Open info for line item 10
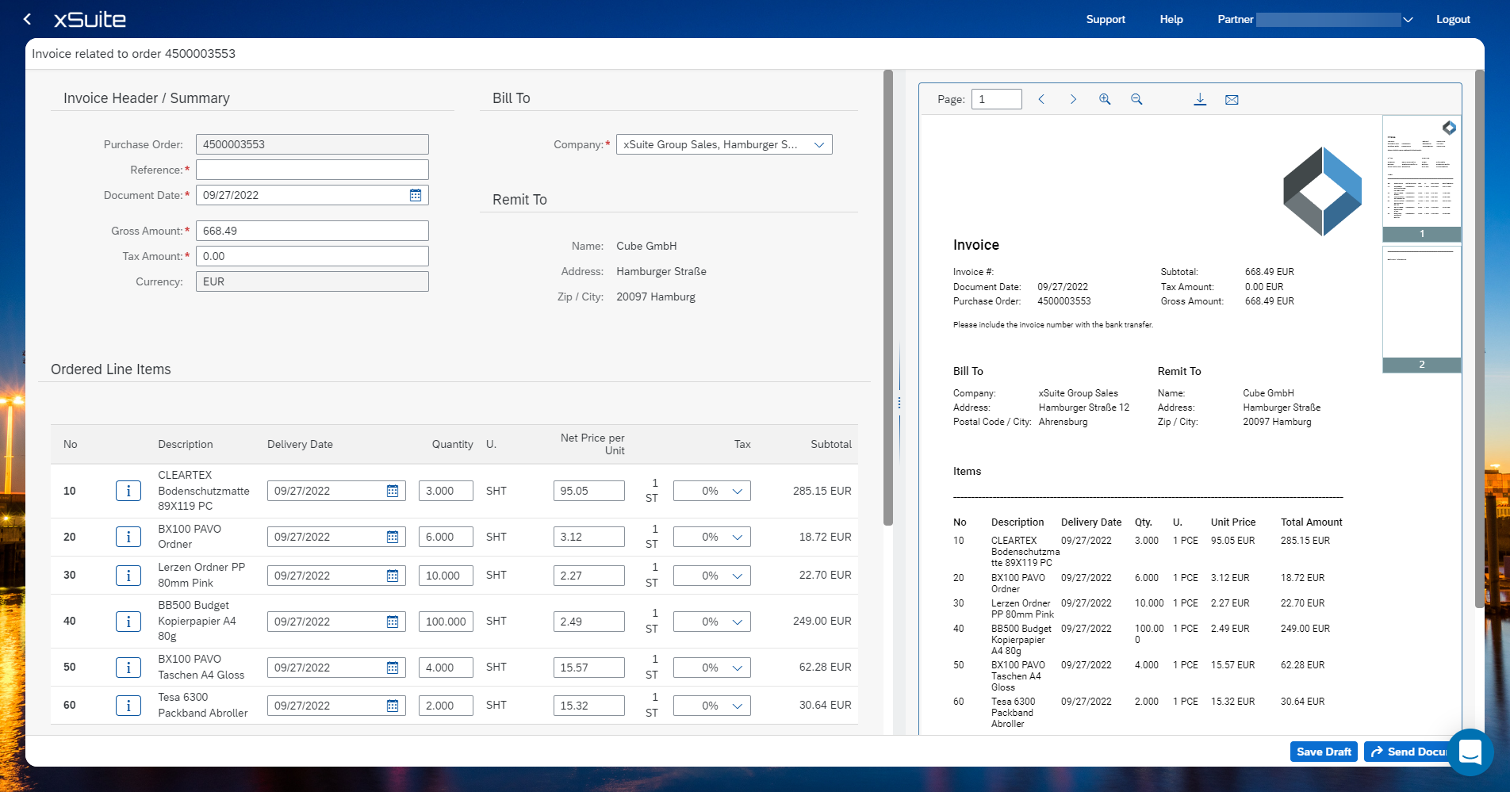This screenshot has width=1510, height=792. pyautogui.click(x=128, y=491)
